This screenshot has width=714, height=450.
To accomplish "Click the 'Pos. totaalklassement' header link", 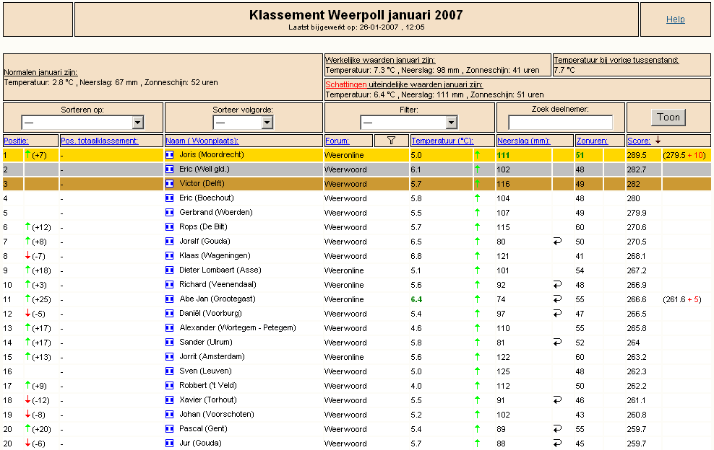I will [99, 141].
